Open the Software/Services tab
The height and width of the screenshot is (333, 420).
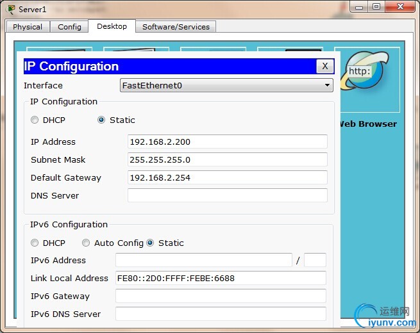pyautogui.click(x=176, y=27)
